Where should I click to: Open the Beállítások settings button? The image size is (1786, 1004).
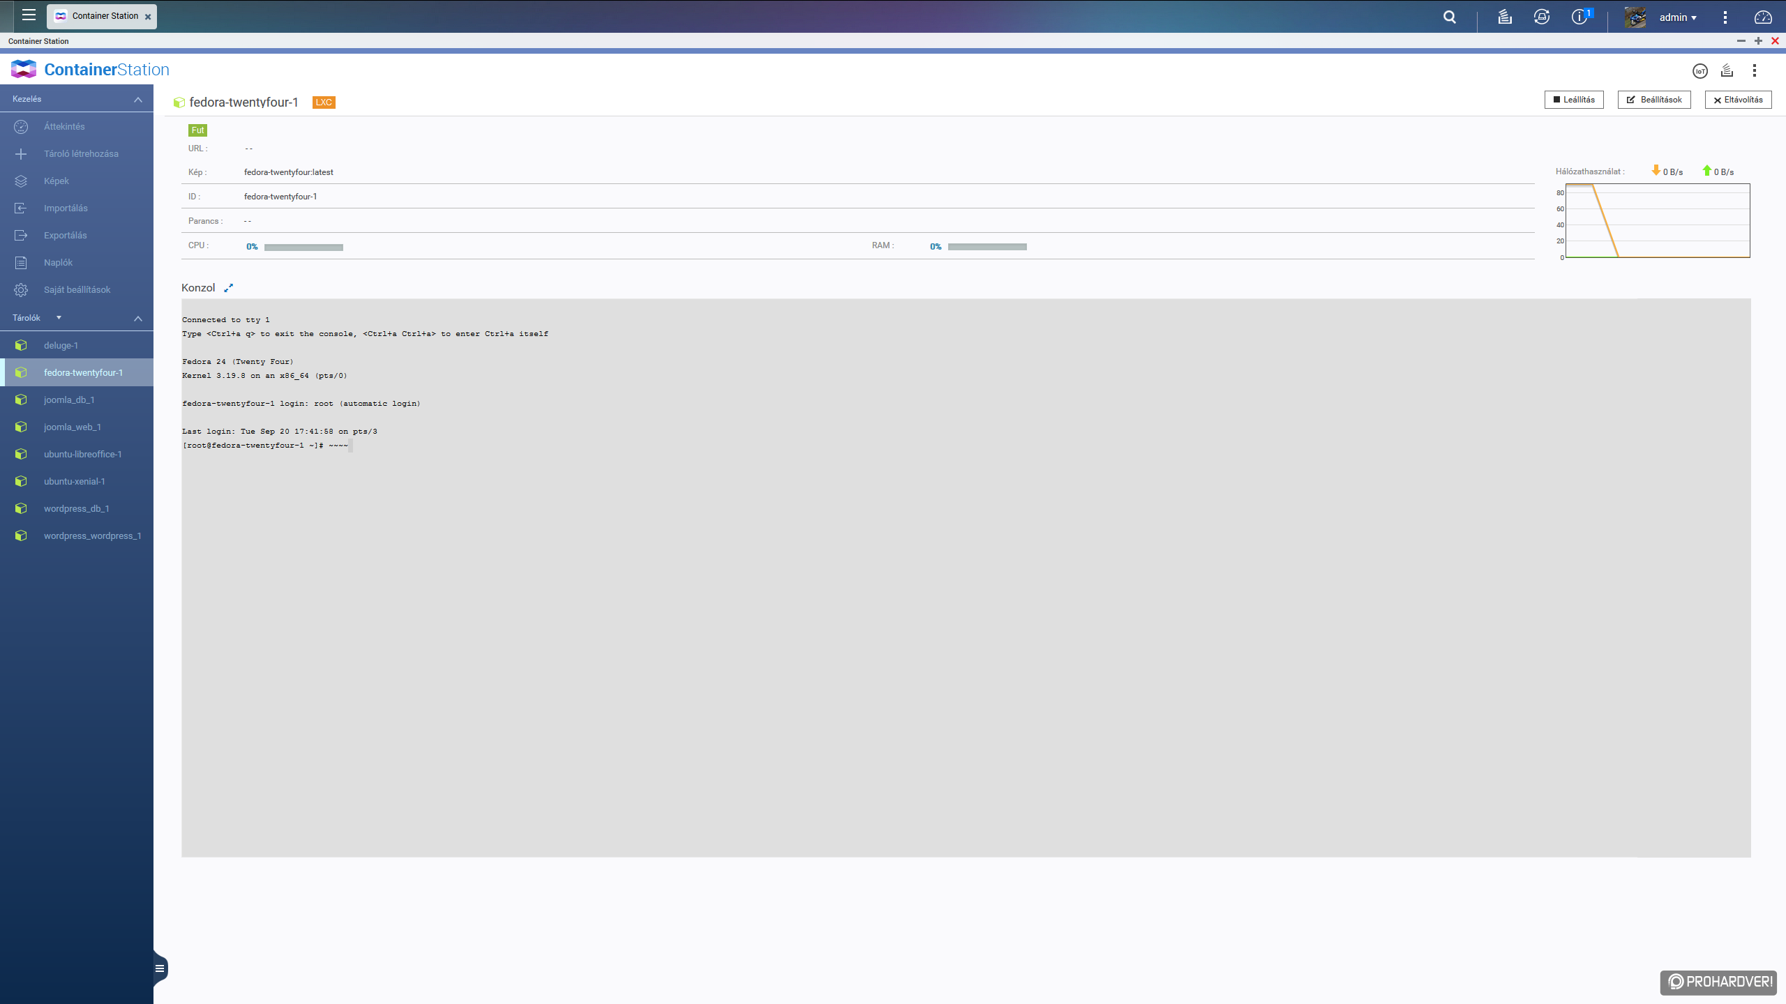click(x=1654, y=100)
